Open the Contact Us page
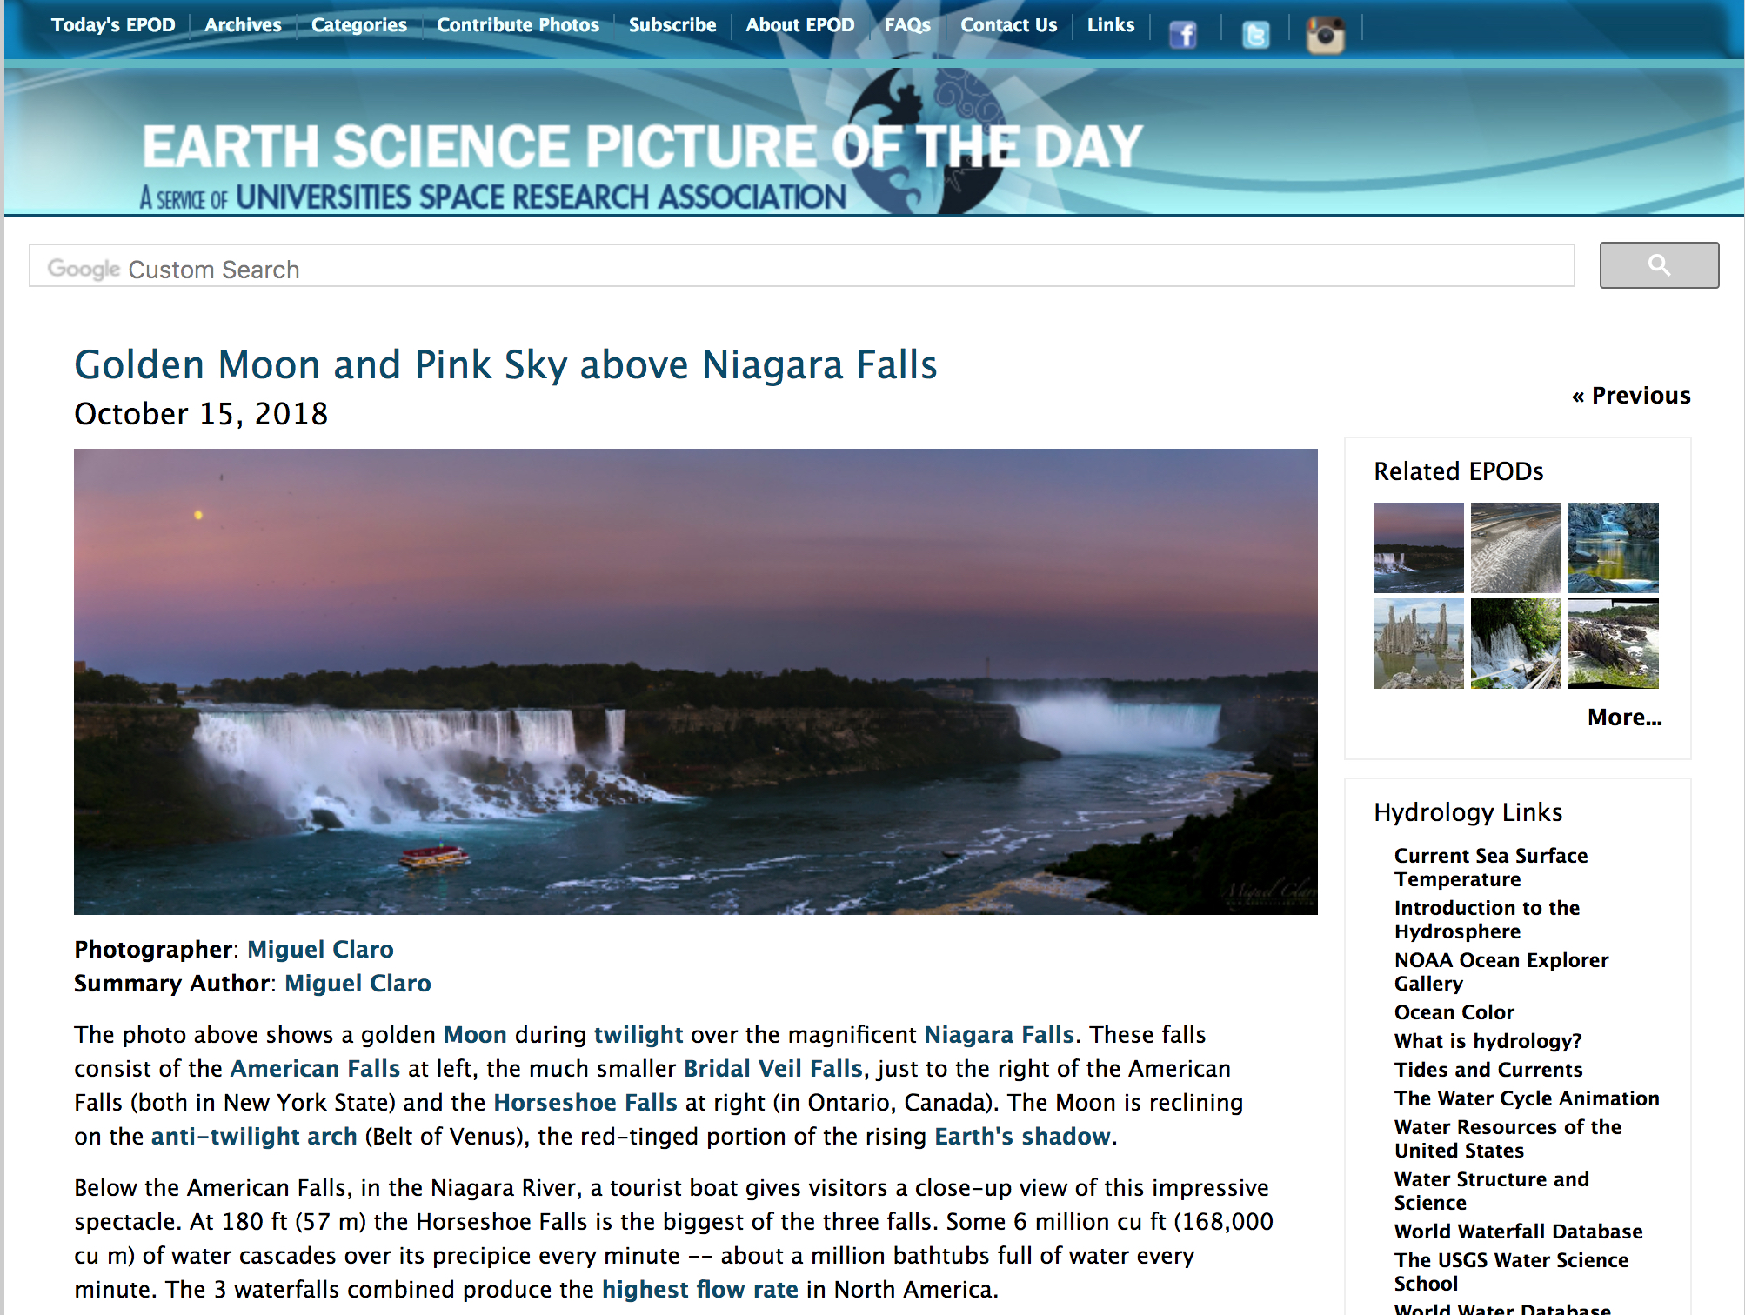 click(1008, 24)
